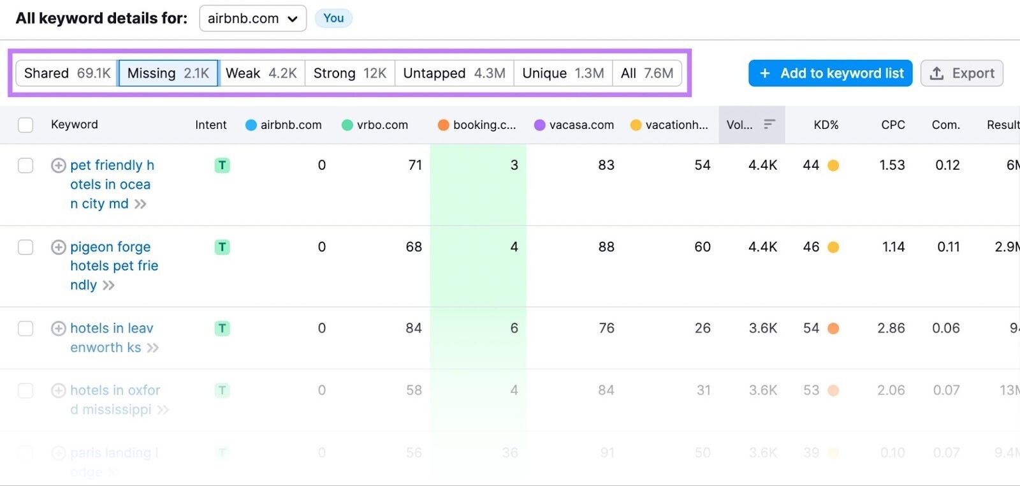Viewport: 1020px width, 486px height.
Task: Click the Export button
Action: click(x=961, y=73)
